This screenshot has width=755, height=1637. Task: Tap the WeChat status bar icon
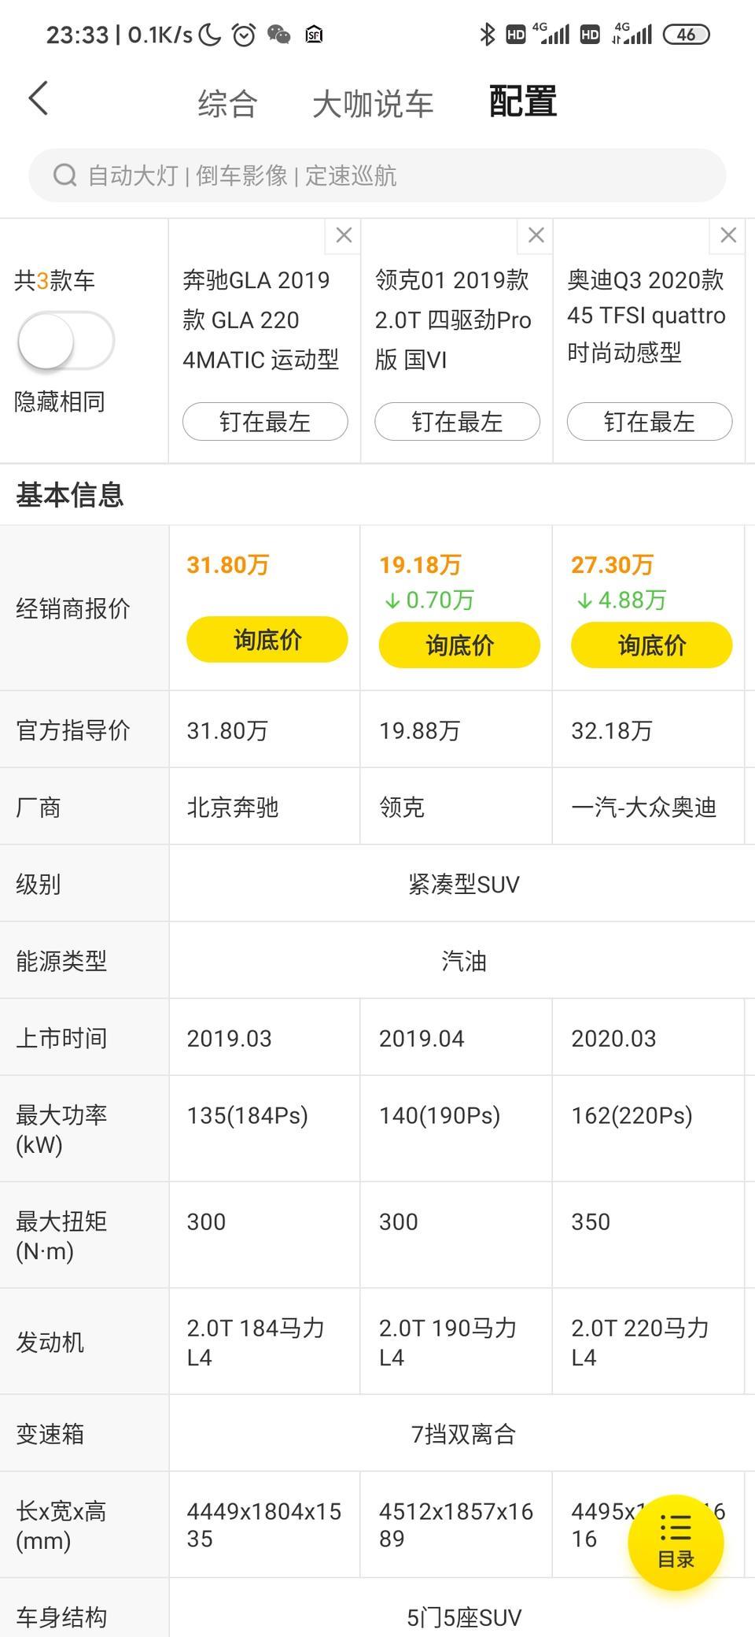click(279, 35)
